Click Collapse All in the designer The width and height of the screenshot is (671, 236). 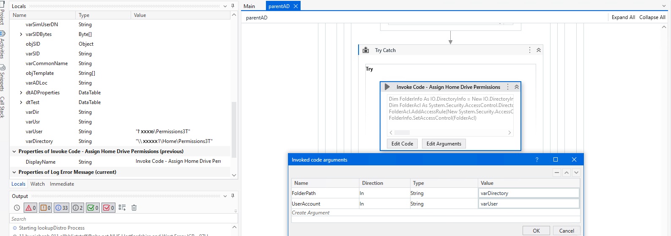click(x=652, y=17)
